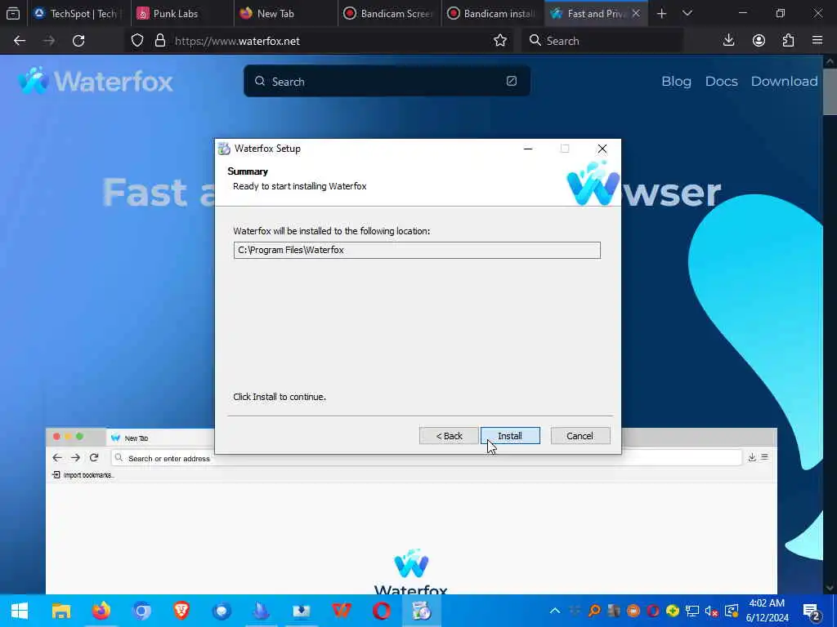Open the network tray icon
This screenshot has height=627, width=837.
[692, 611]
